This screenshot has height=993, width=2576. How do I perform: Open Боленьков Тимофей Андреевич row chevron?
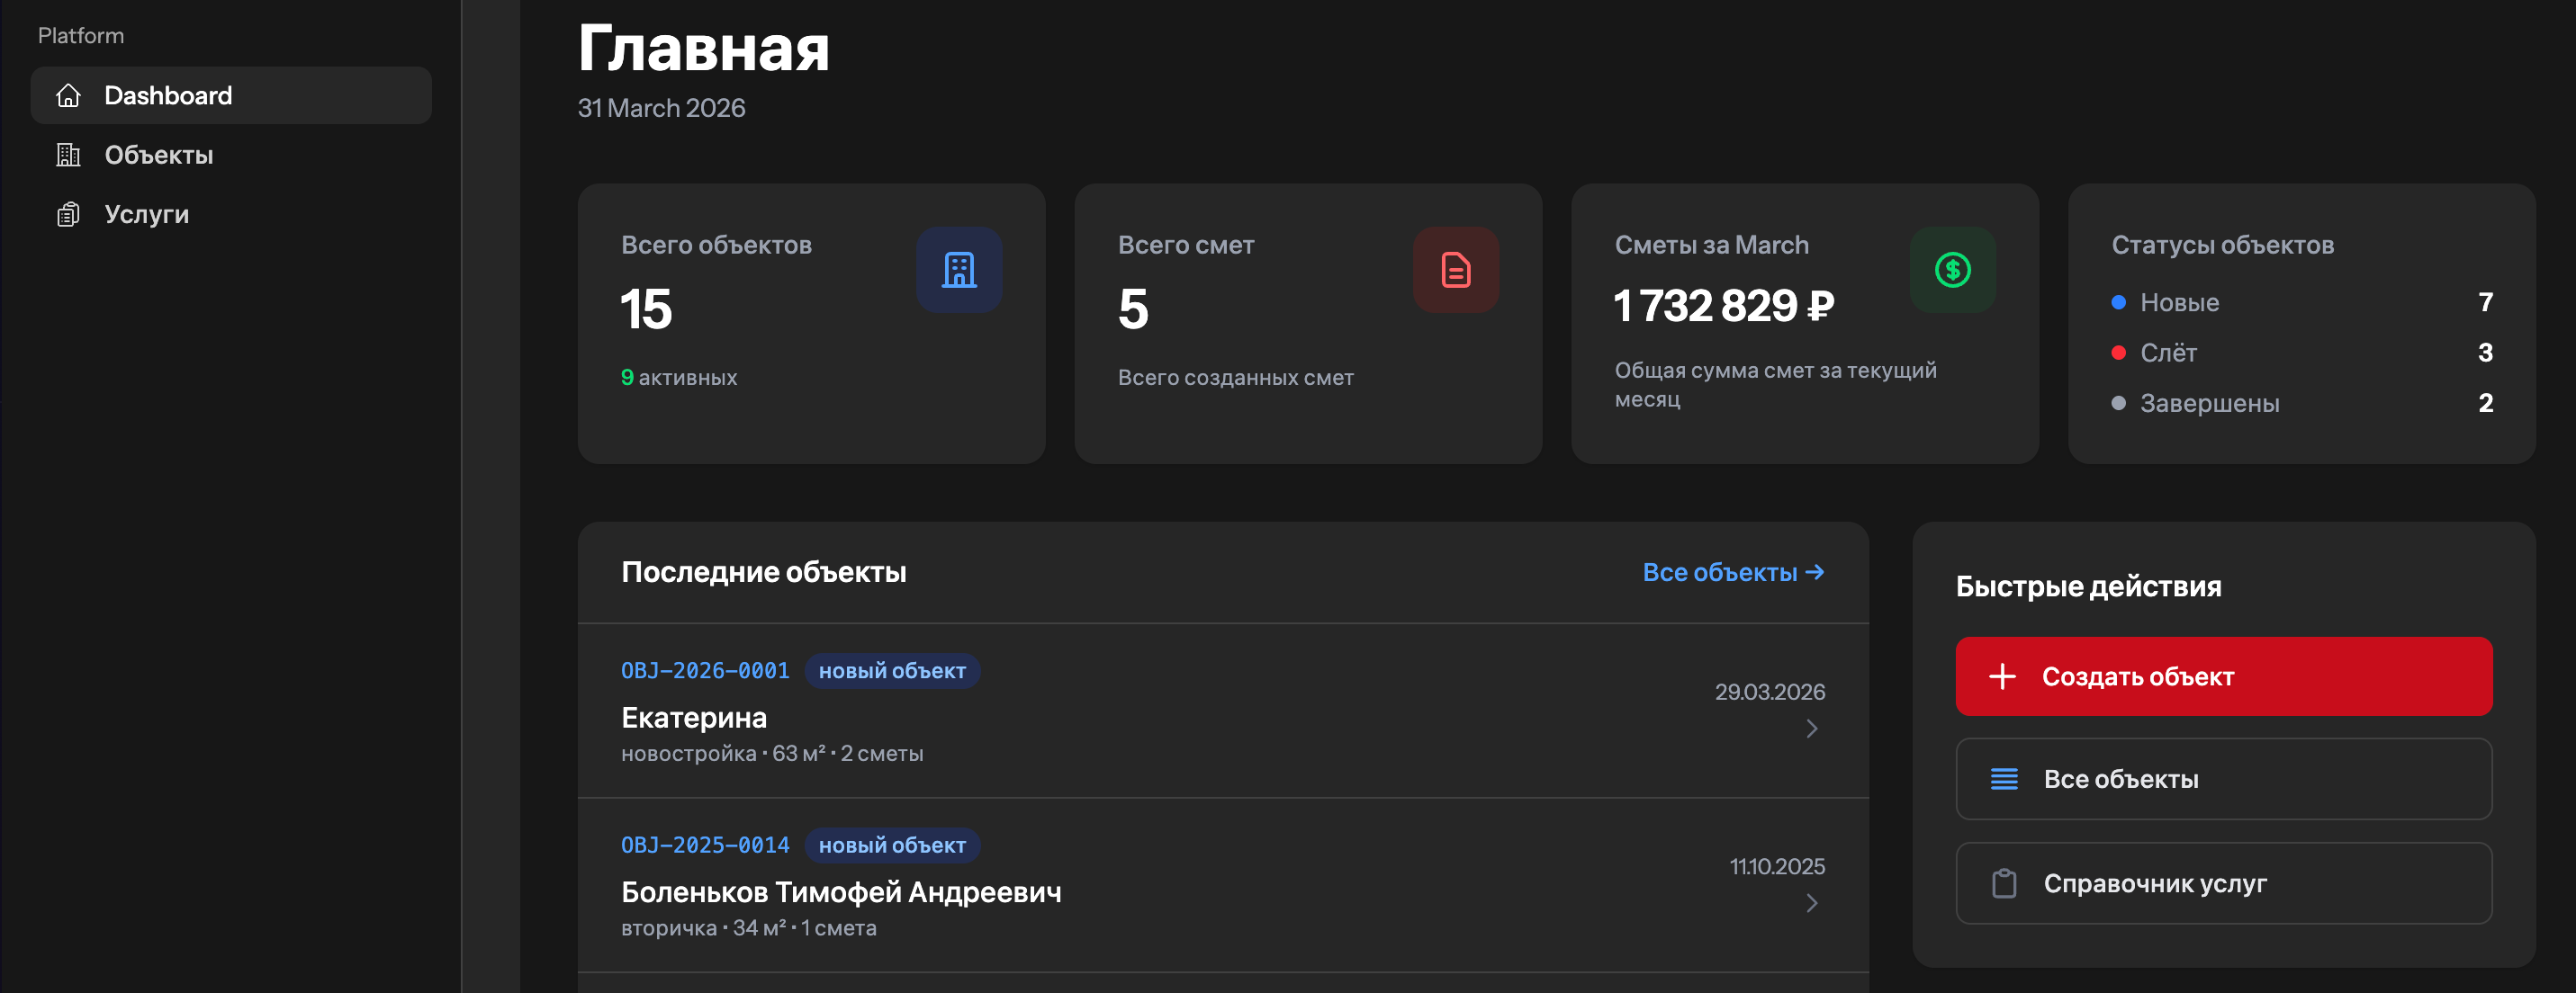(x=1811, y=903)
